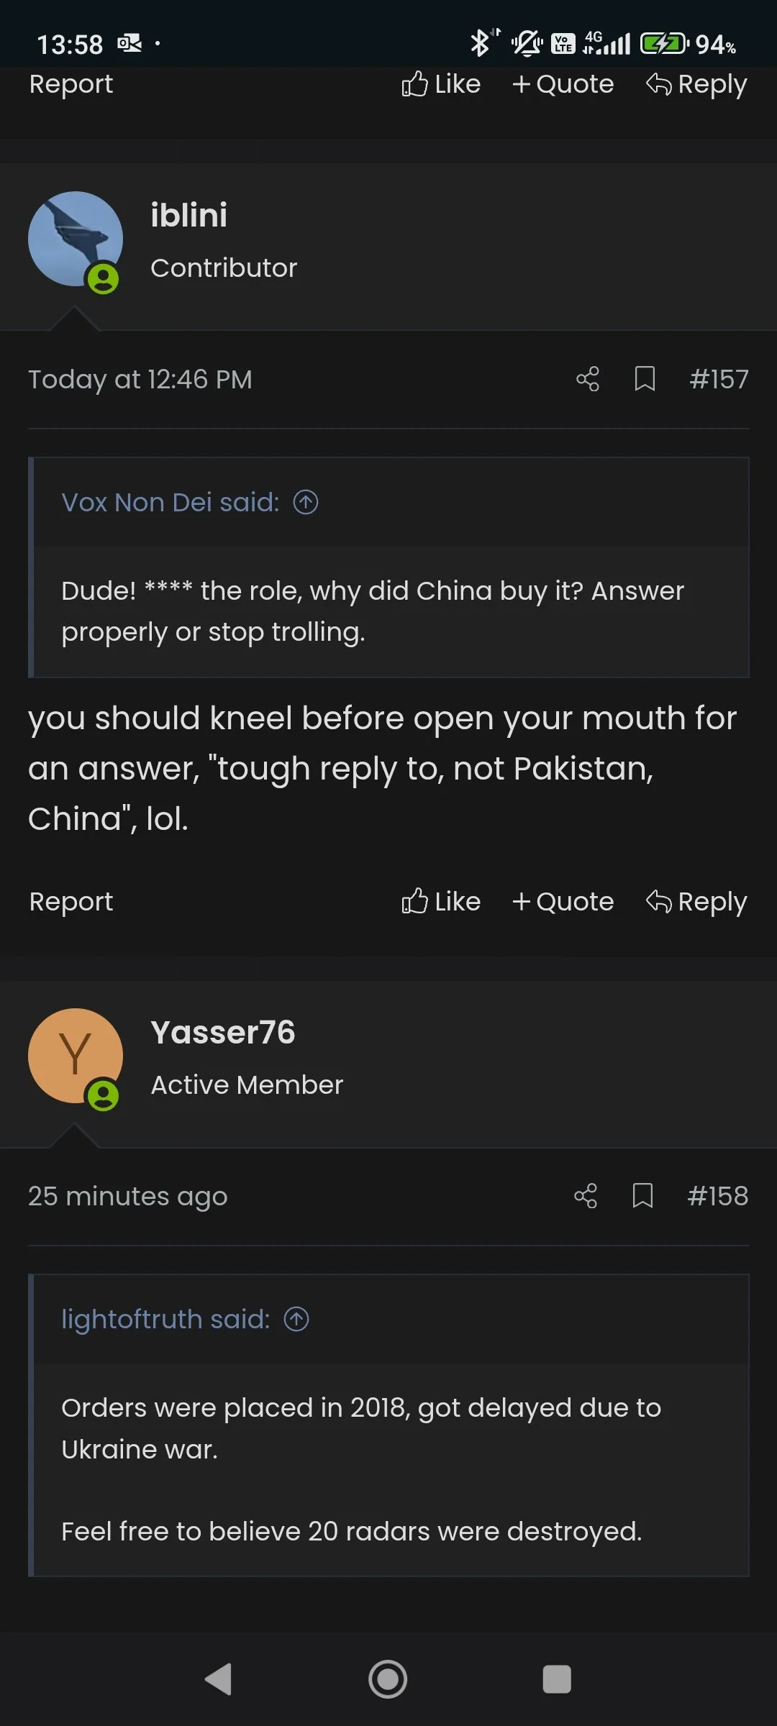The image size is (777, 1726).
Task: Open permalink #157 for iblini's post
Action: pyautogui.click(x=719, y=379)
